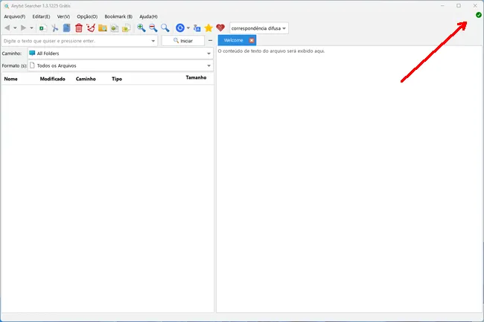Screen dimensions: 484x322
Task: Click the blue circular refresh index icon
Action: pos(180,28)
